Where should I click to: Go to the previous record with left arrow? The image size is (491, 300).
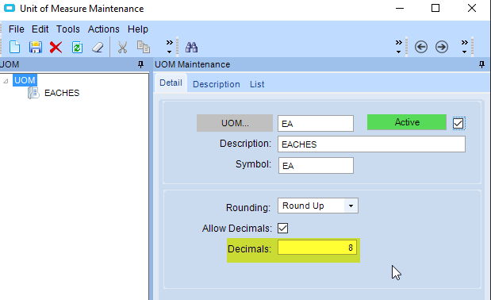pyautogui.click(x=421, y=48)
